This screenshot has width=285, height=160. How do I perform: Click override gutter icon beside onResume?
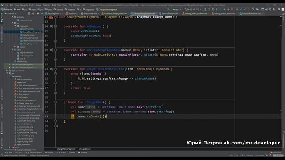tap(51, 26)
